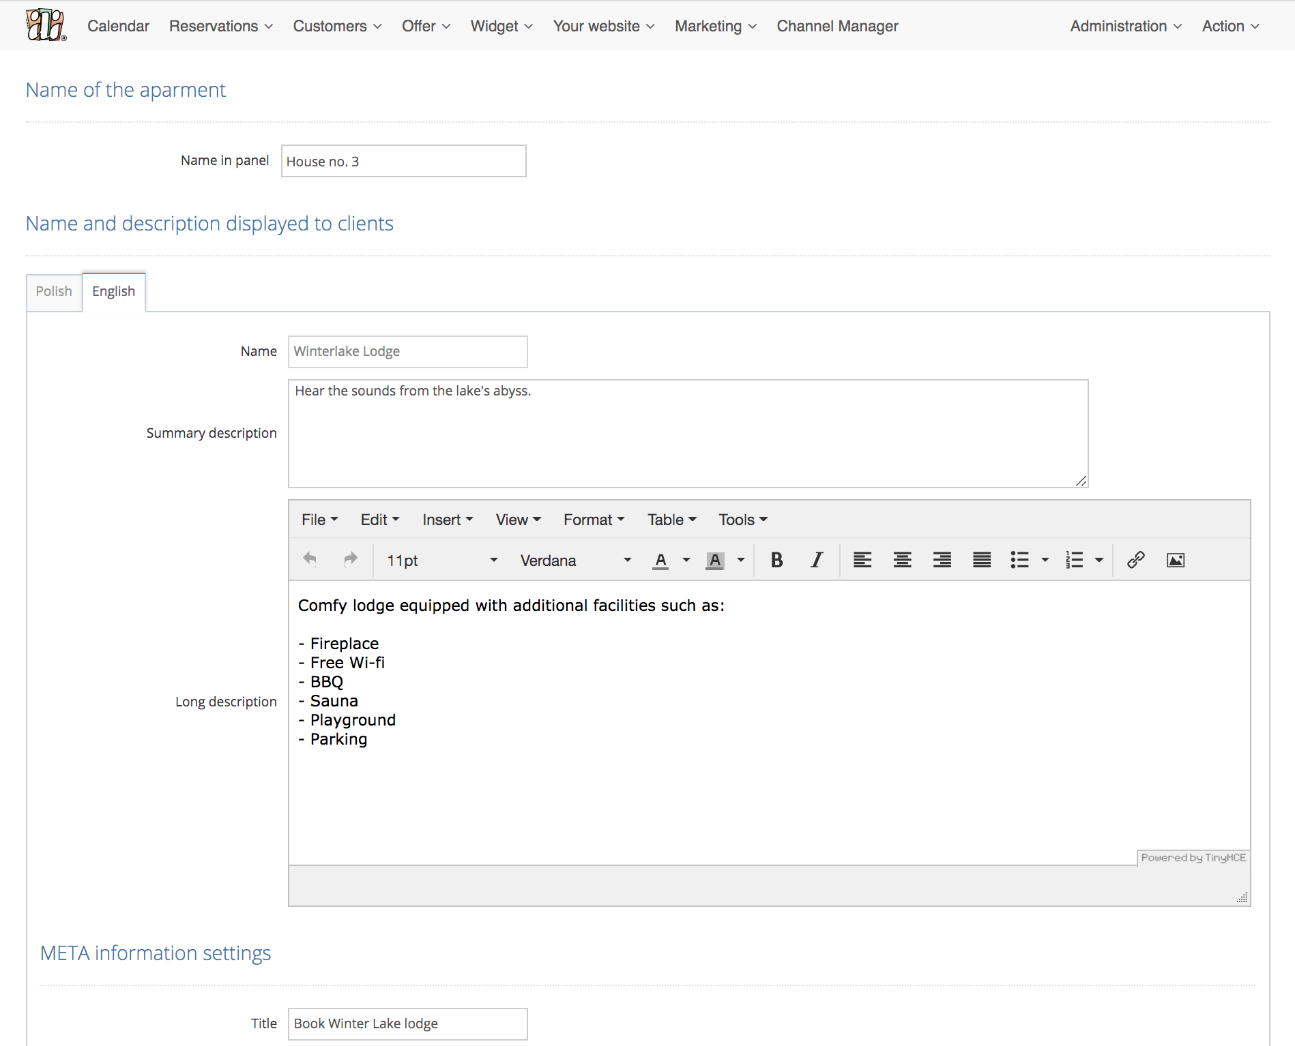Toggle italic formatting in the editor
1295x1046 pixels.
pos(816,560)
